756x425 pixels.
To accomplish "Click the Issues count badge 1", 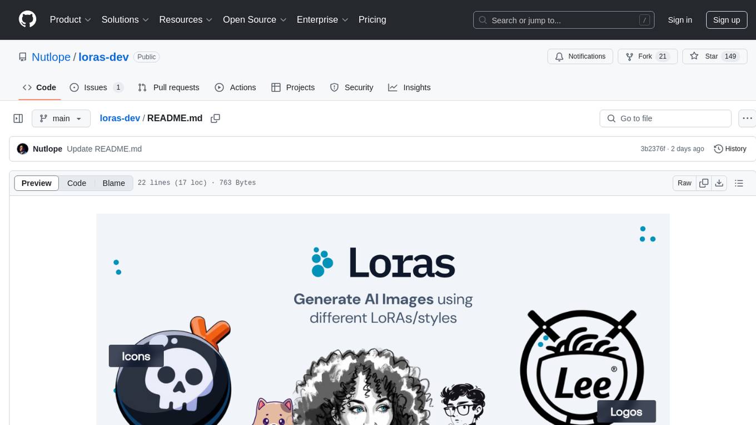I will click(118, 87).
